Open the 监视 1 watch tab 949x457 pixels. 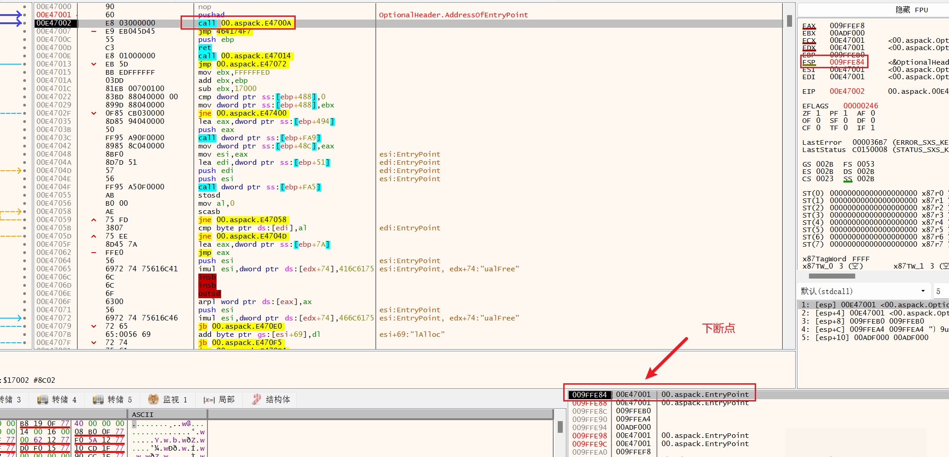tap(168, 400)
